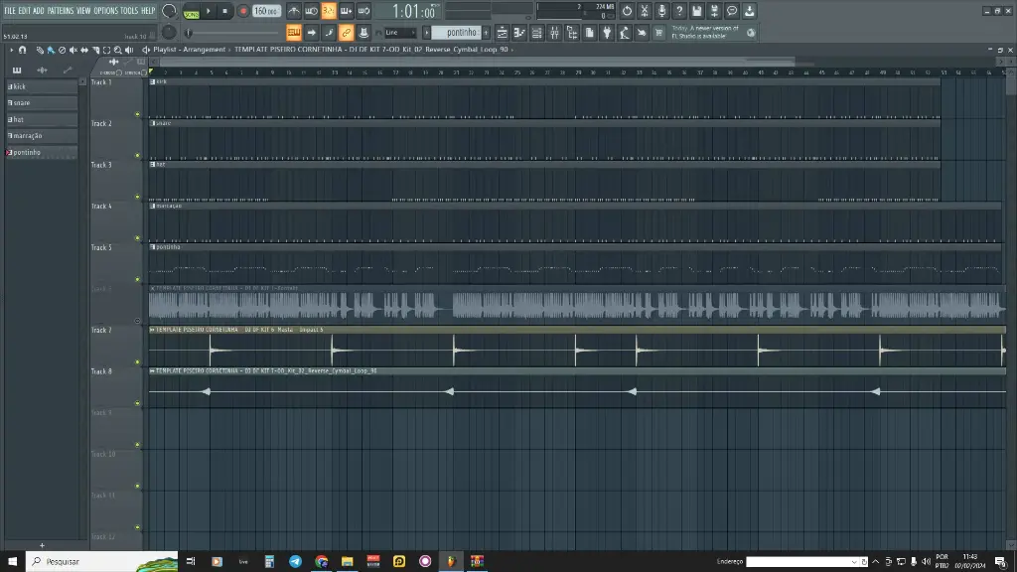Open the Line snap dropdown

click(399, 33)
